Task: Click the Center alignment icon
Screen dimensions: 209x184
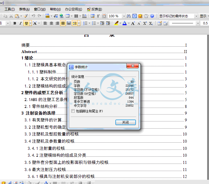Action: pos(51,23)
